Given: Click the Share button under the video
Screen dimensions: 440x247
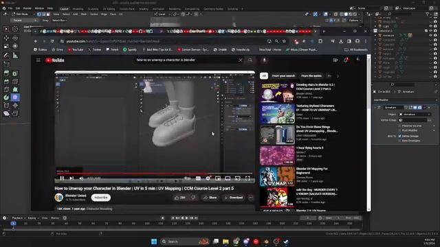Looking at the screenshot, I should (x=210, y=198).
